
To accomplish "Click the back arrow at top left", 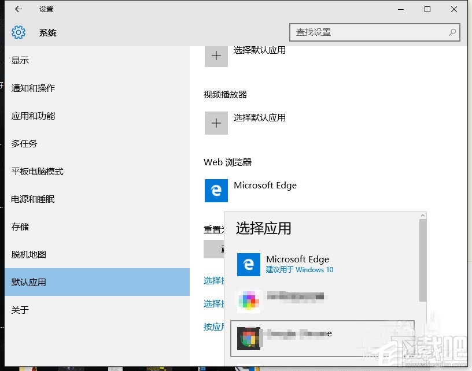I will coord(17,9).
